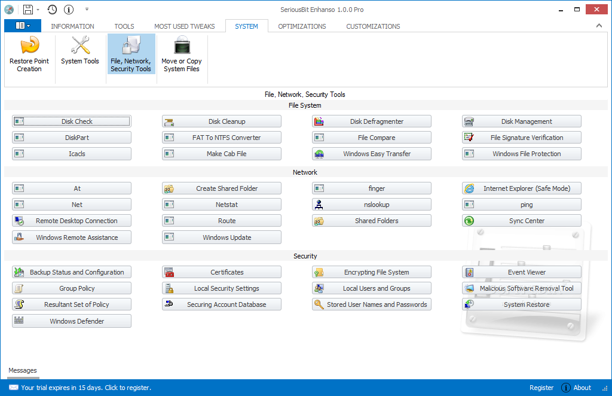Viewport: 612px width, 396px height.
Task: Switch to TOOLS tab
Action: (124, 26)
